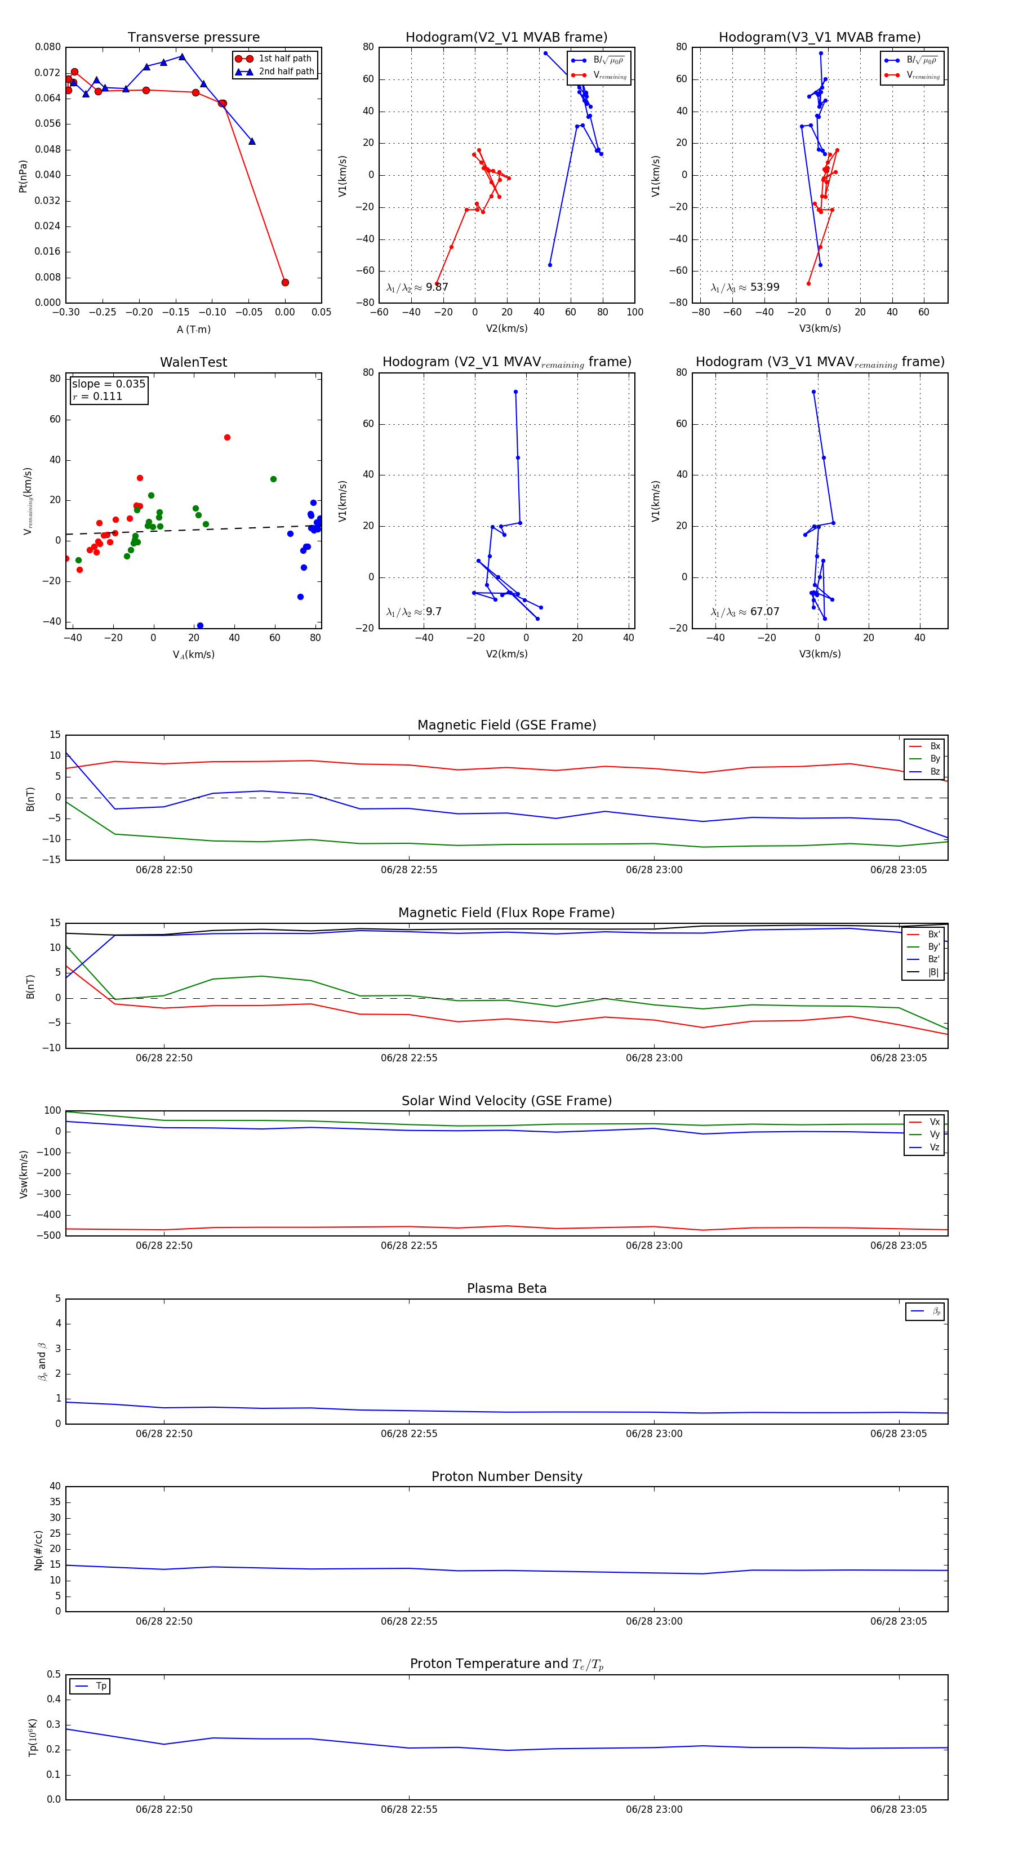Click the 'A (T·m)' x-axis label

click(x=193, y=330)
